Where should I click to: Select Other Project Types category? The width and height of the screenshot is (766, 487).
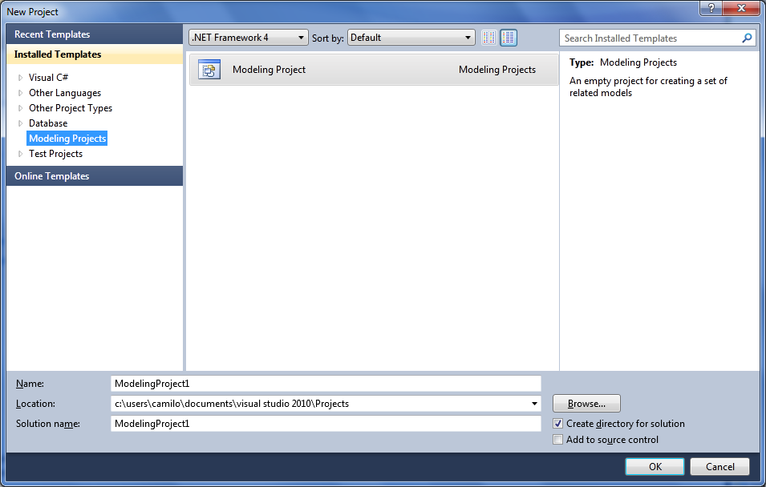pyautogui.click(x=71, y=108)
